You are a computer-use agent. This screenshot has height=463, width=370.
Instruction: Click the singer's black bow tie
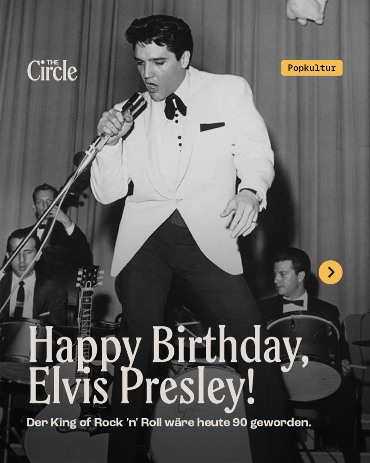click(x=175, y=106)
